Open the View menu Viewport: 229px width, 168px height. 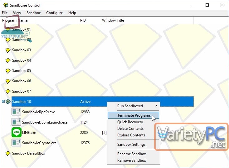(17, 13)
